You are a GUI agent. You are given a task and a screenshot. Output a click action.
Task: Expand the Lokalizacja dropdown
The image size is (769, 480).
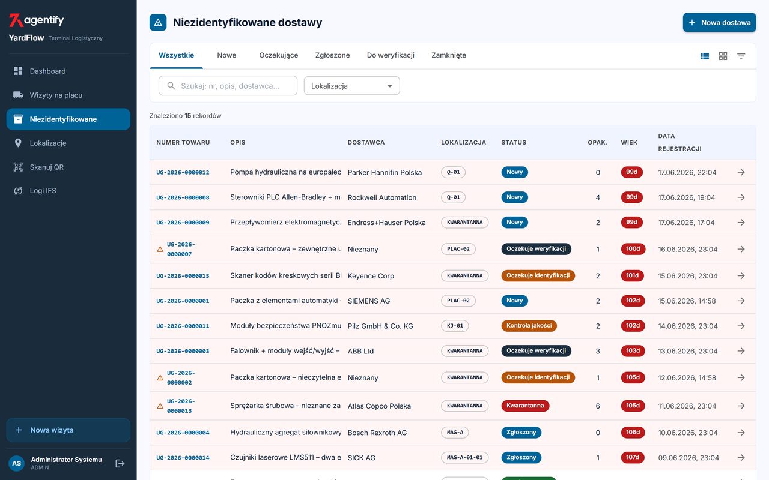(352, 86)
